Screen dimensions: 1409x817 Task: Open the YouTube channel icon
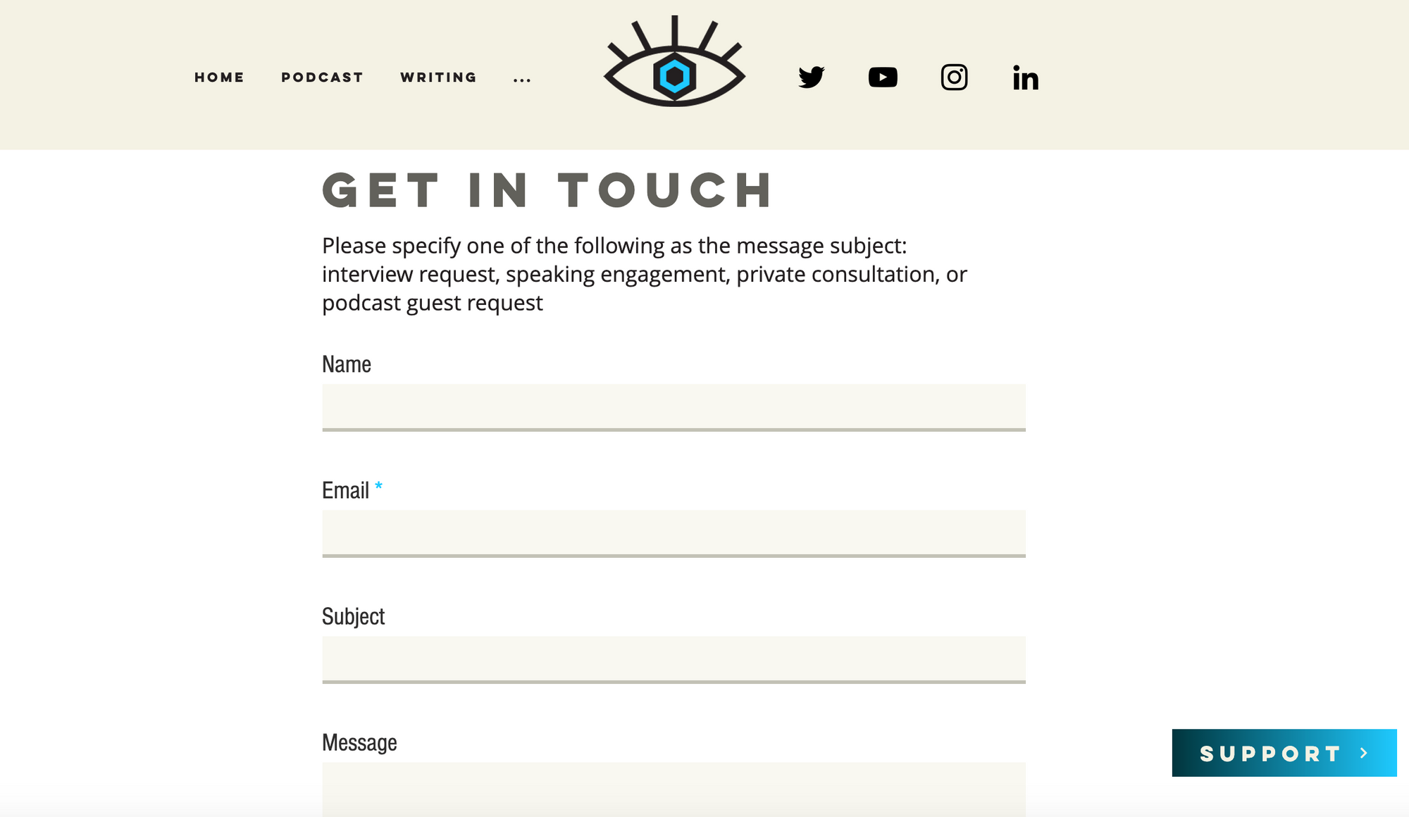[x=882, y=77]
